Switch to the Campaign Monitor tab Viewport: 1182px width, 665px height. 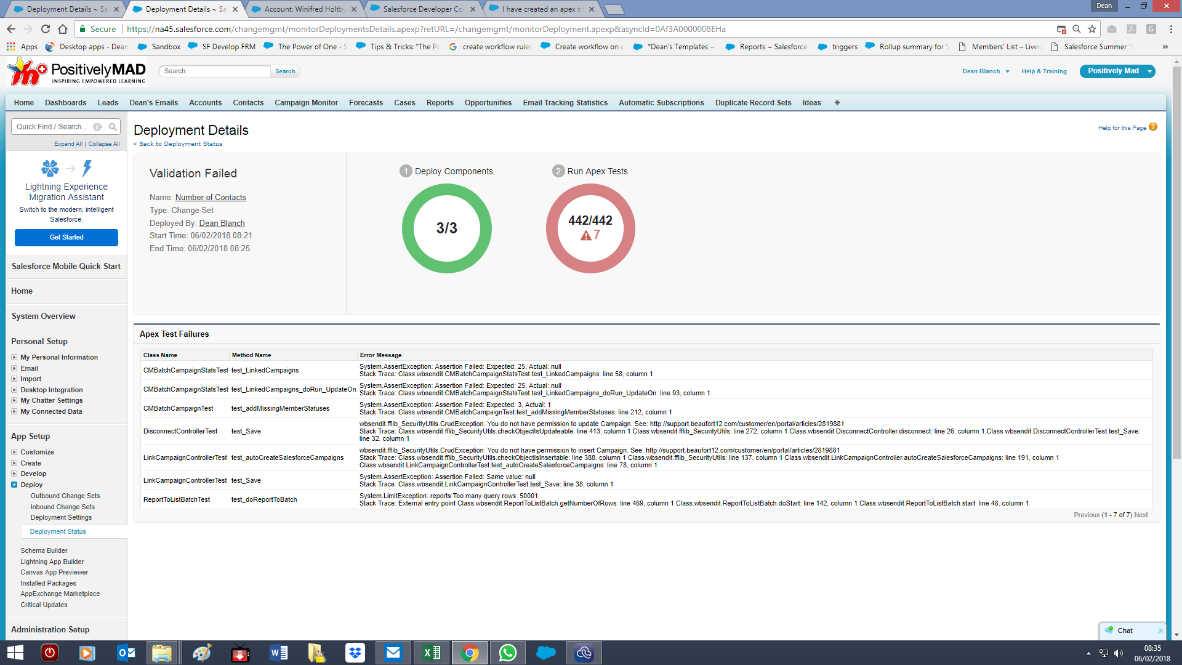[306, 103]
